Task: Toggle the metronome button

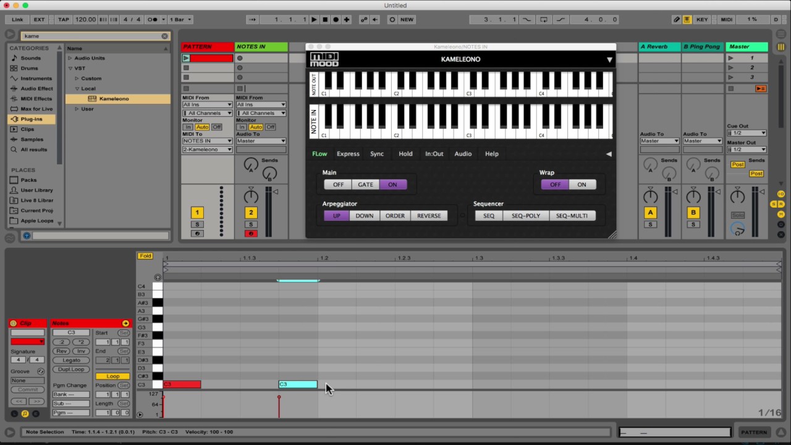Action: pos(153,20)
